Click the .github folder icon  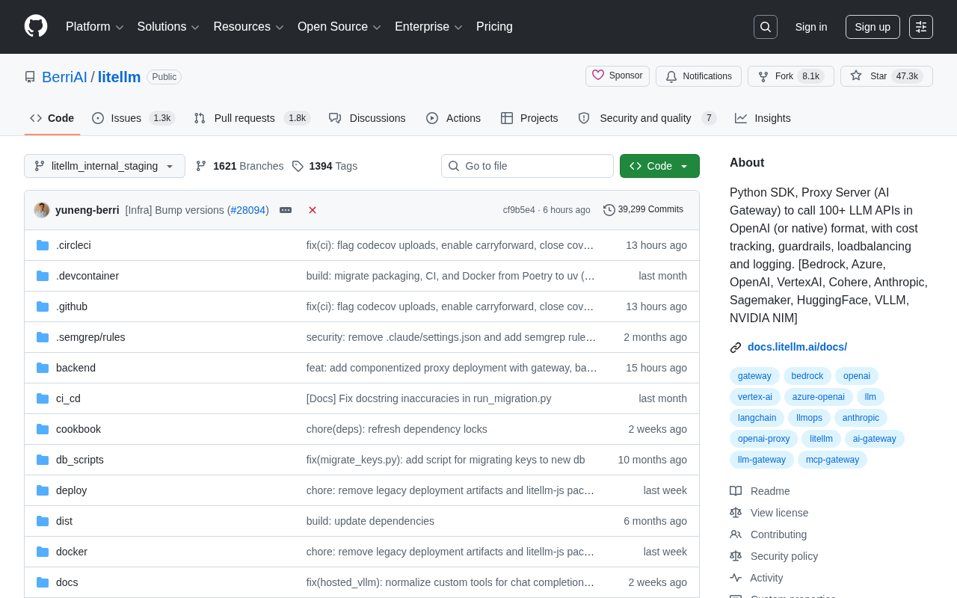43,306
